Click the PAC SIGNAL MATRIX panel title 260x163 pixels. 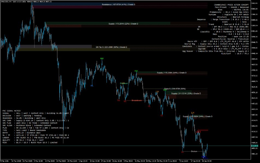point(11,111)
